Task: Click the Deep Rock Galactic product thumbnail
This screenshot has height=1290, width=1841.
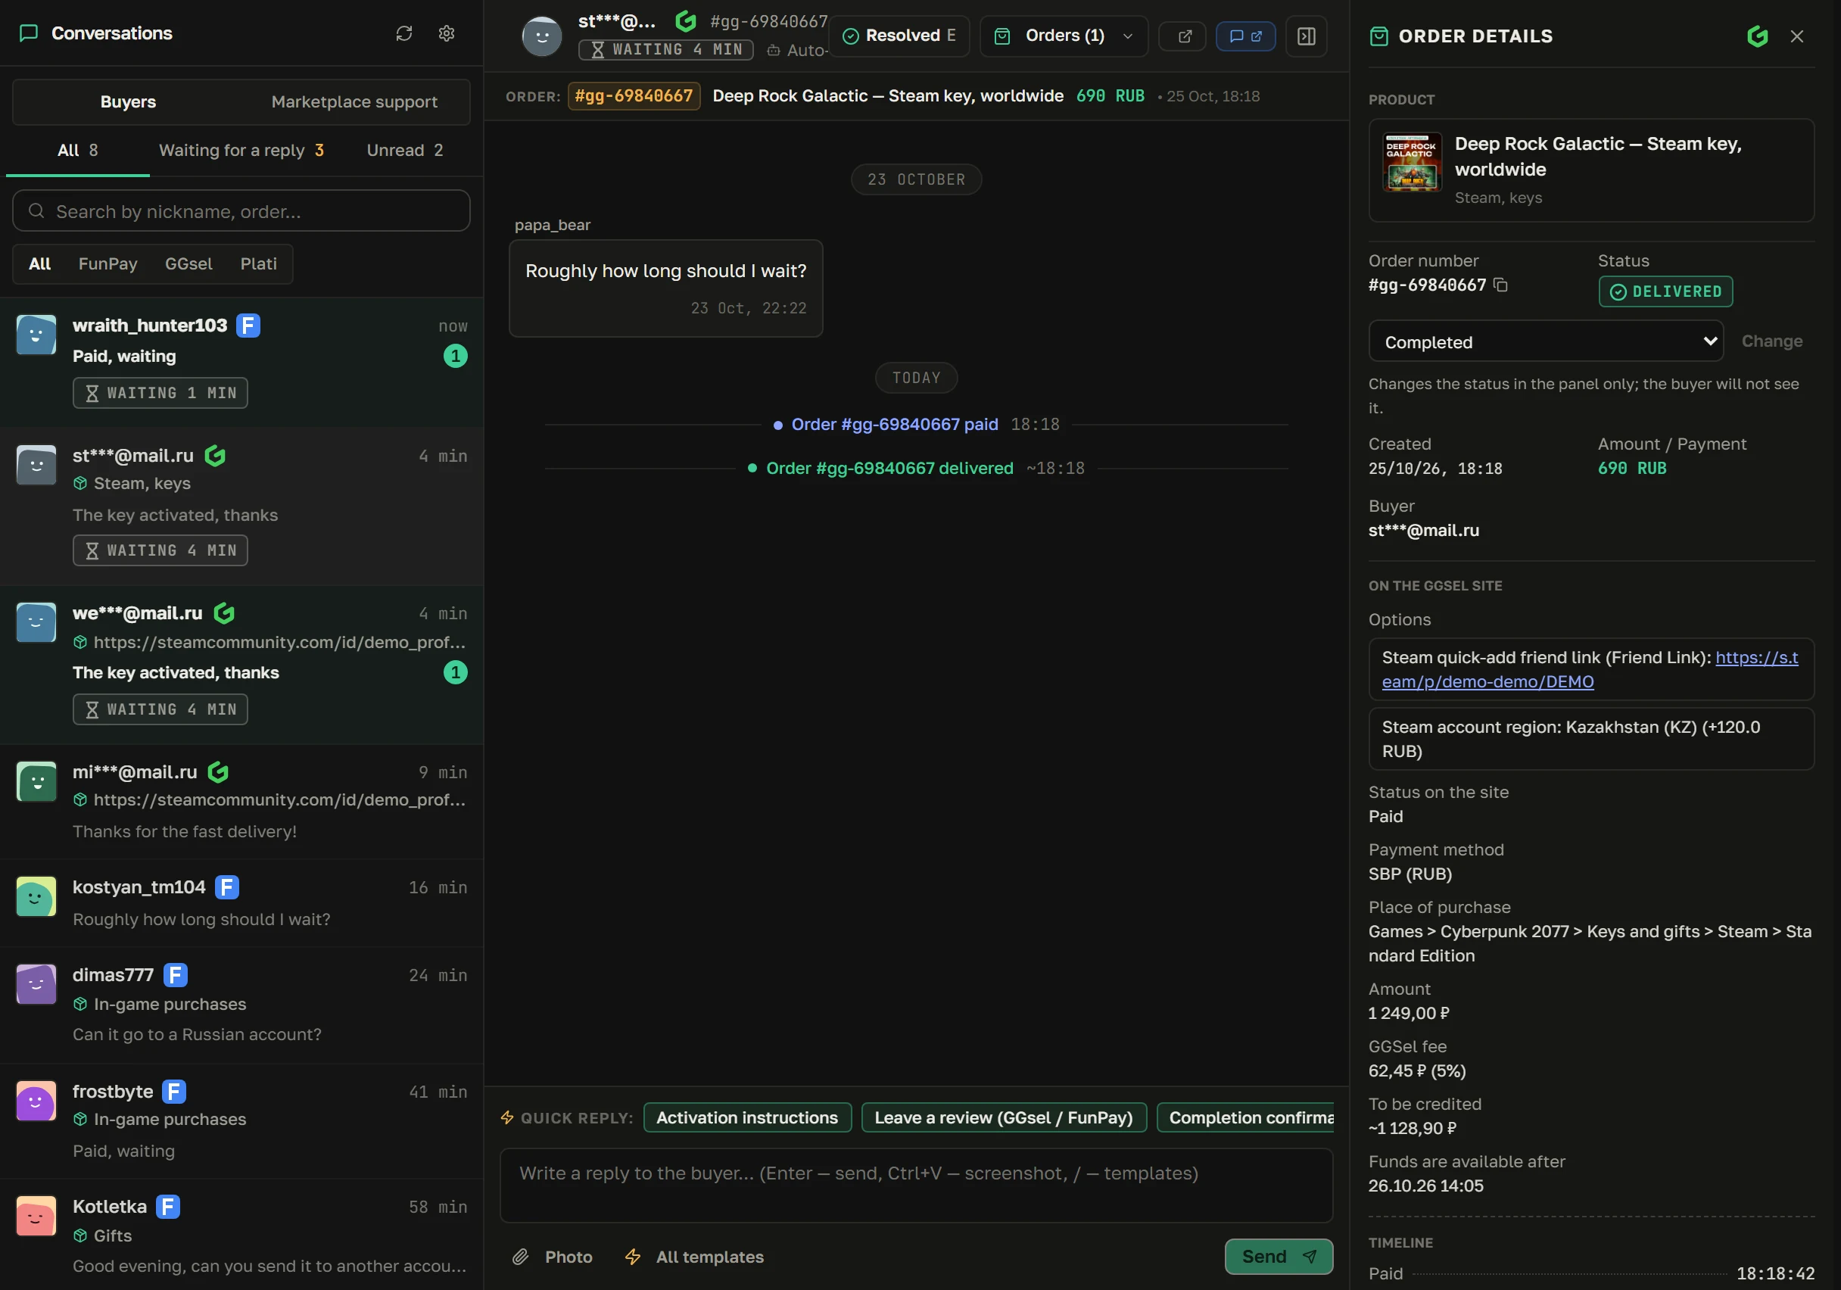Action: coord(1412,162)
